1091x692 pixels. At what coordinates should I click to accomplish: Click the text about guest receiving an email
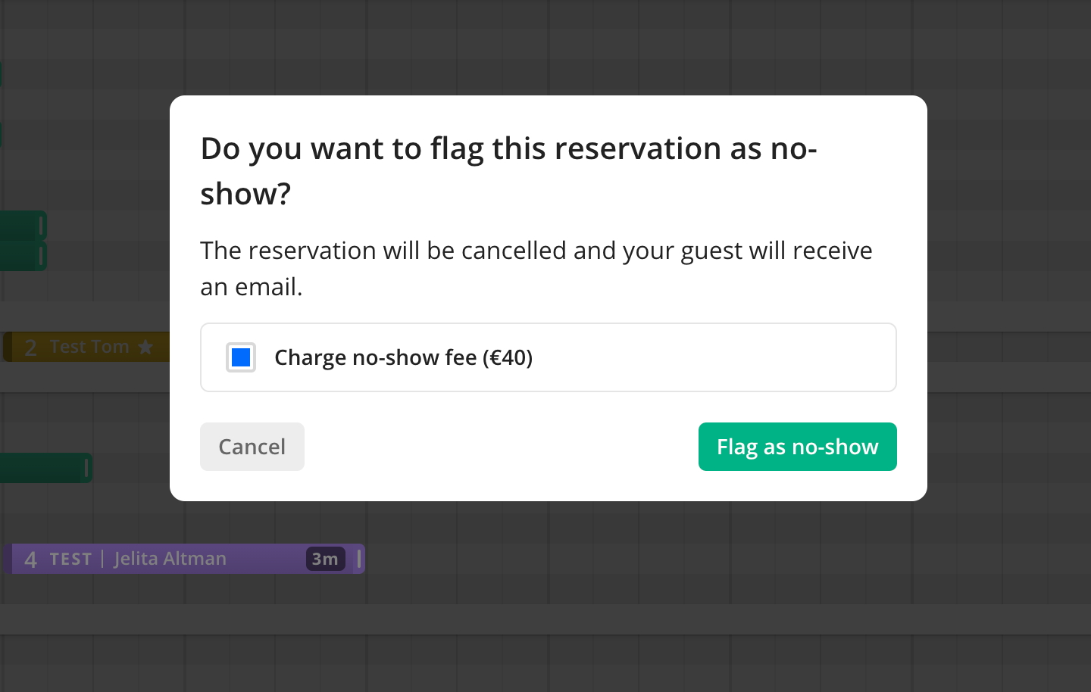click(536, 268)
